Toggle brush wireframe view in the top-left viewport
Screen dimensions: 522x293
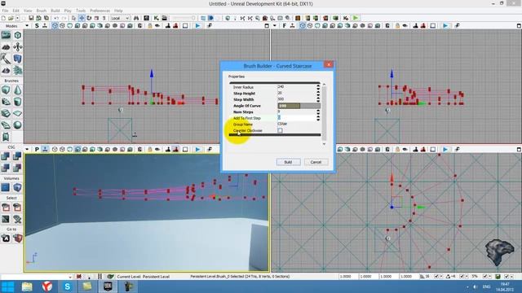pyautogui.click(x=55, y=25)
